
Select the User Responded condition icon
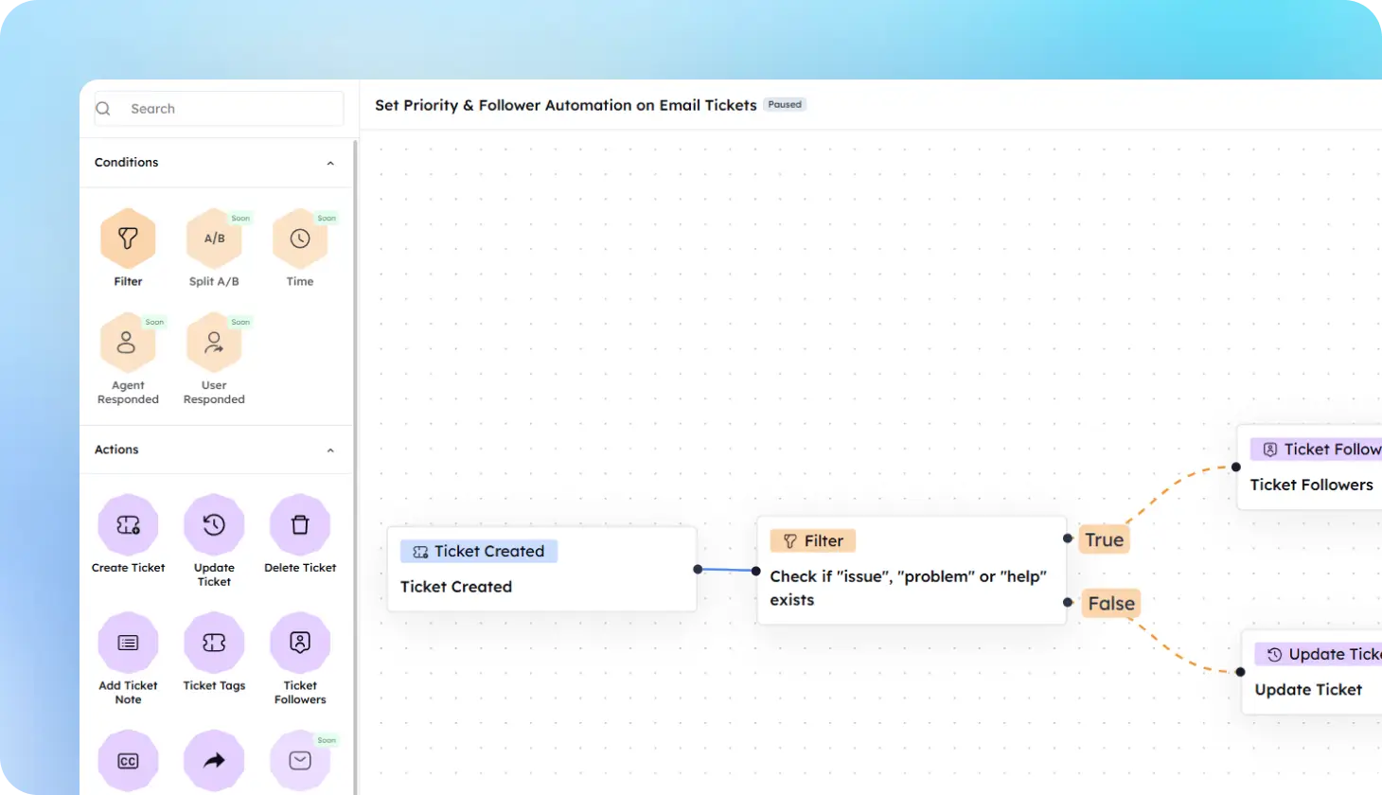[x=214, y=343]
